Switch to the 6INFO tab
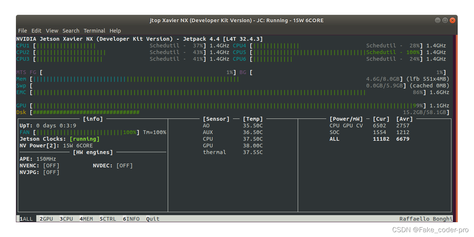Screen dimensions: 474x237 tap(131, 219)
